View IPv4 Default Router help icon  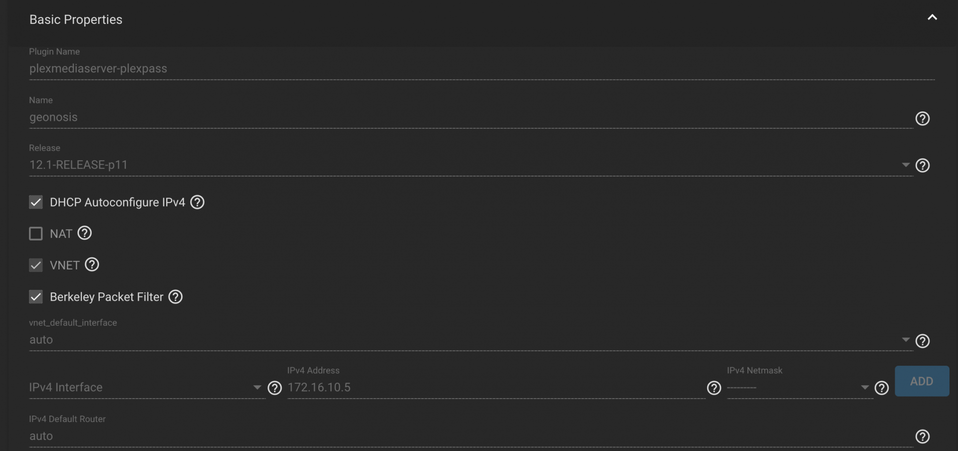pyautogui.click(x=922, y=437)
